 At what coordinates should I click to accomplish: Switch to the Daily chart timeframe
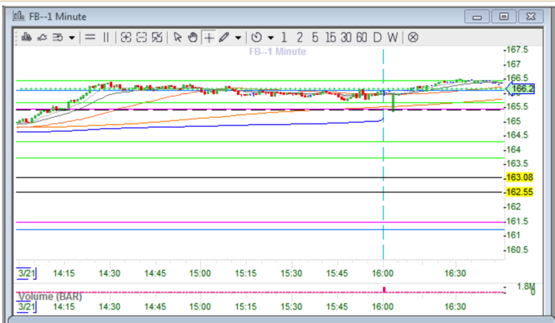[377, 38]
